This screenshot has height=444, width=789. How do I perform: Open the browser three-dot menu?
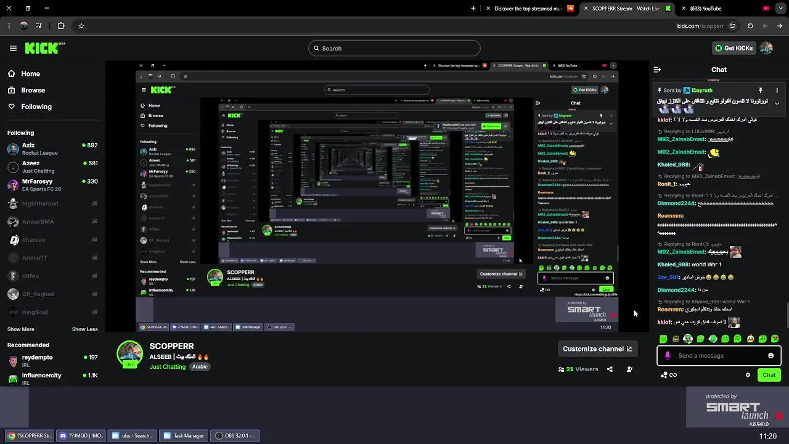coord(9,26)
